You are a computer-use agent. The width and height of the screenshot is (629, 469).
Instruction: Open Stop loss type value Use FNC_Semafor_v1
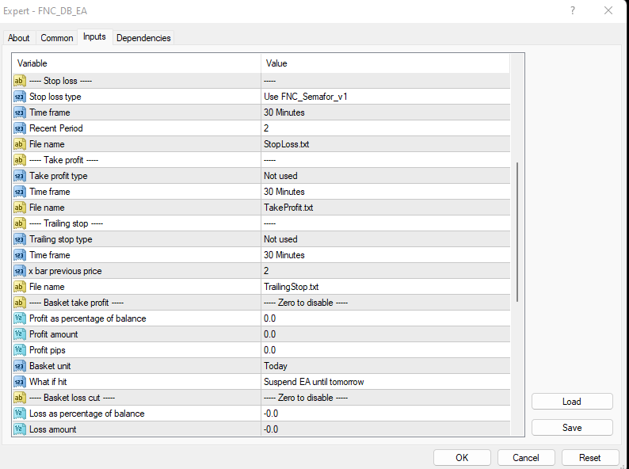click(385, 97)
